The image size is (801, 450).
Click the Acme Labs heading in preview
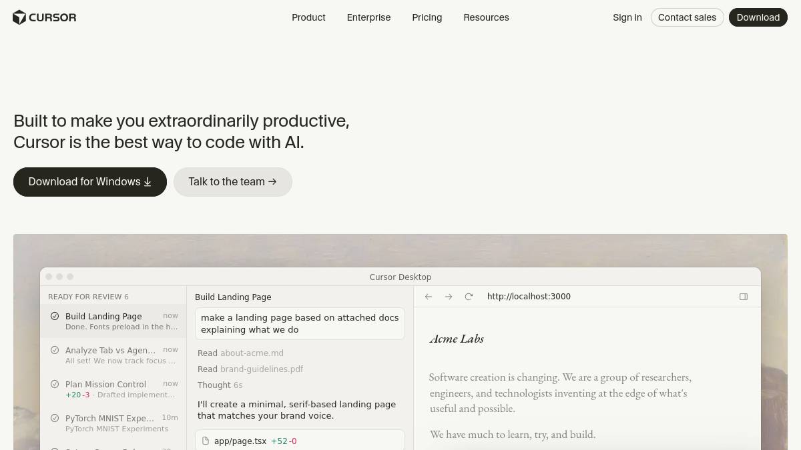pos(457,339)
